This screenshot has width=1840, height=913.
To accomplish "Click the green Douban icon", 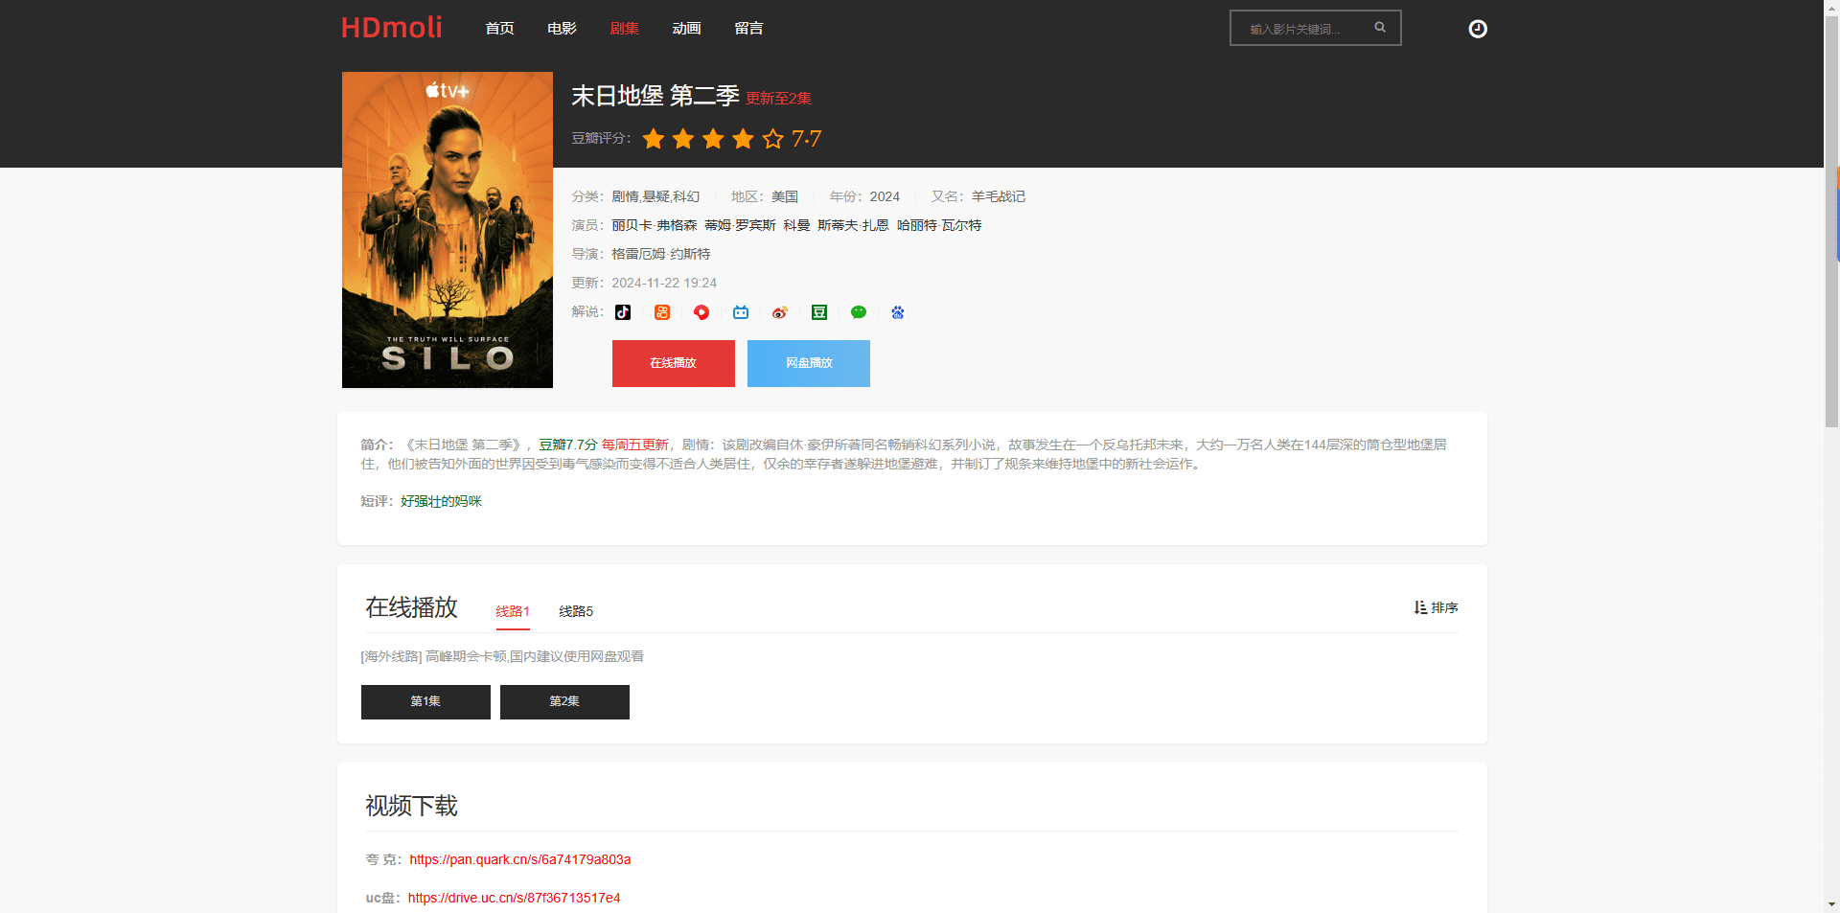I will [x=819, y=312].
